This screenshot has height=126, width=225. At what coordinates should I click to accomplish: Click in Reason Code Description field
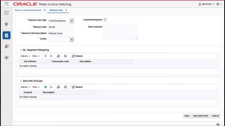pos(61,33)
